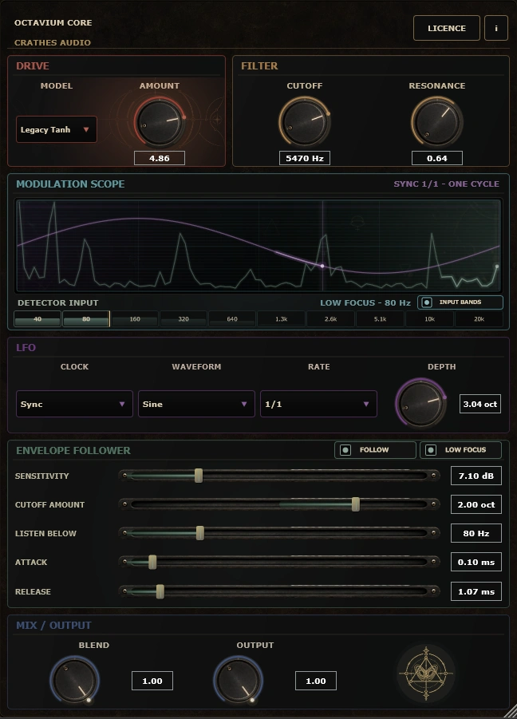Click the SENSITIVITY slider handle
517x719 pixels.
pyautogui.click(x=199, y=476)
